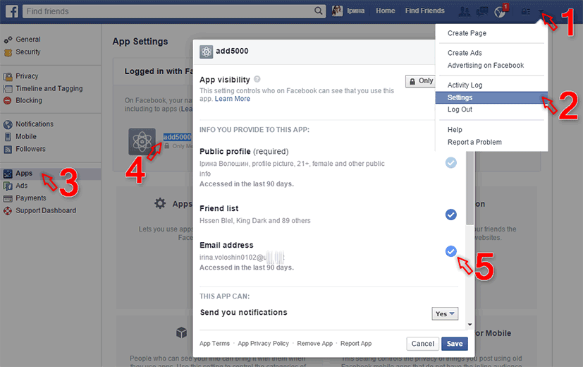Image resolution: width=583 pixels, height=367 pixels.
Task: Toggle the Public profile checkmark
Action: (451, 162)
